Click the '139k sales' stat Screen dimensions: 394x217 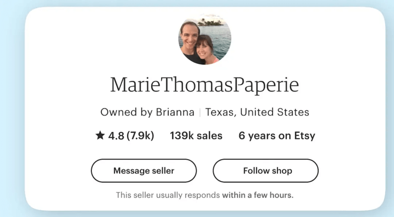(x=196, y=136)
